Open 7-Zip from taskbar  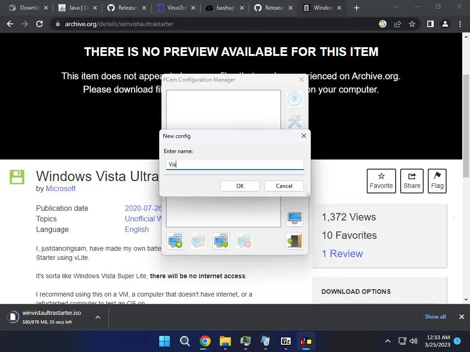[285, 341]
